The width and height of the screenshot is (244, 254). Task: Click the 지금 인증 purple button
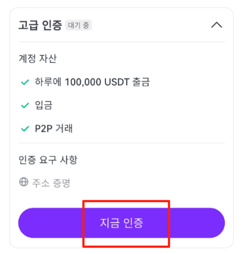pos(121,223)
